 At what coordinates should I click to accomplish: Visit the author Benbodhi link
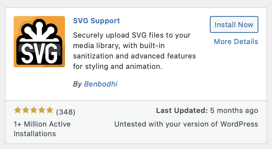101,84
